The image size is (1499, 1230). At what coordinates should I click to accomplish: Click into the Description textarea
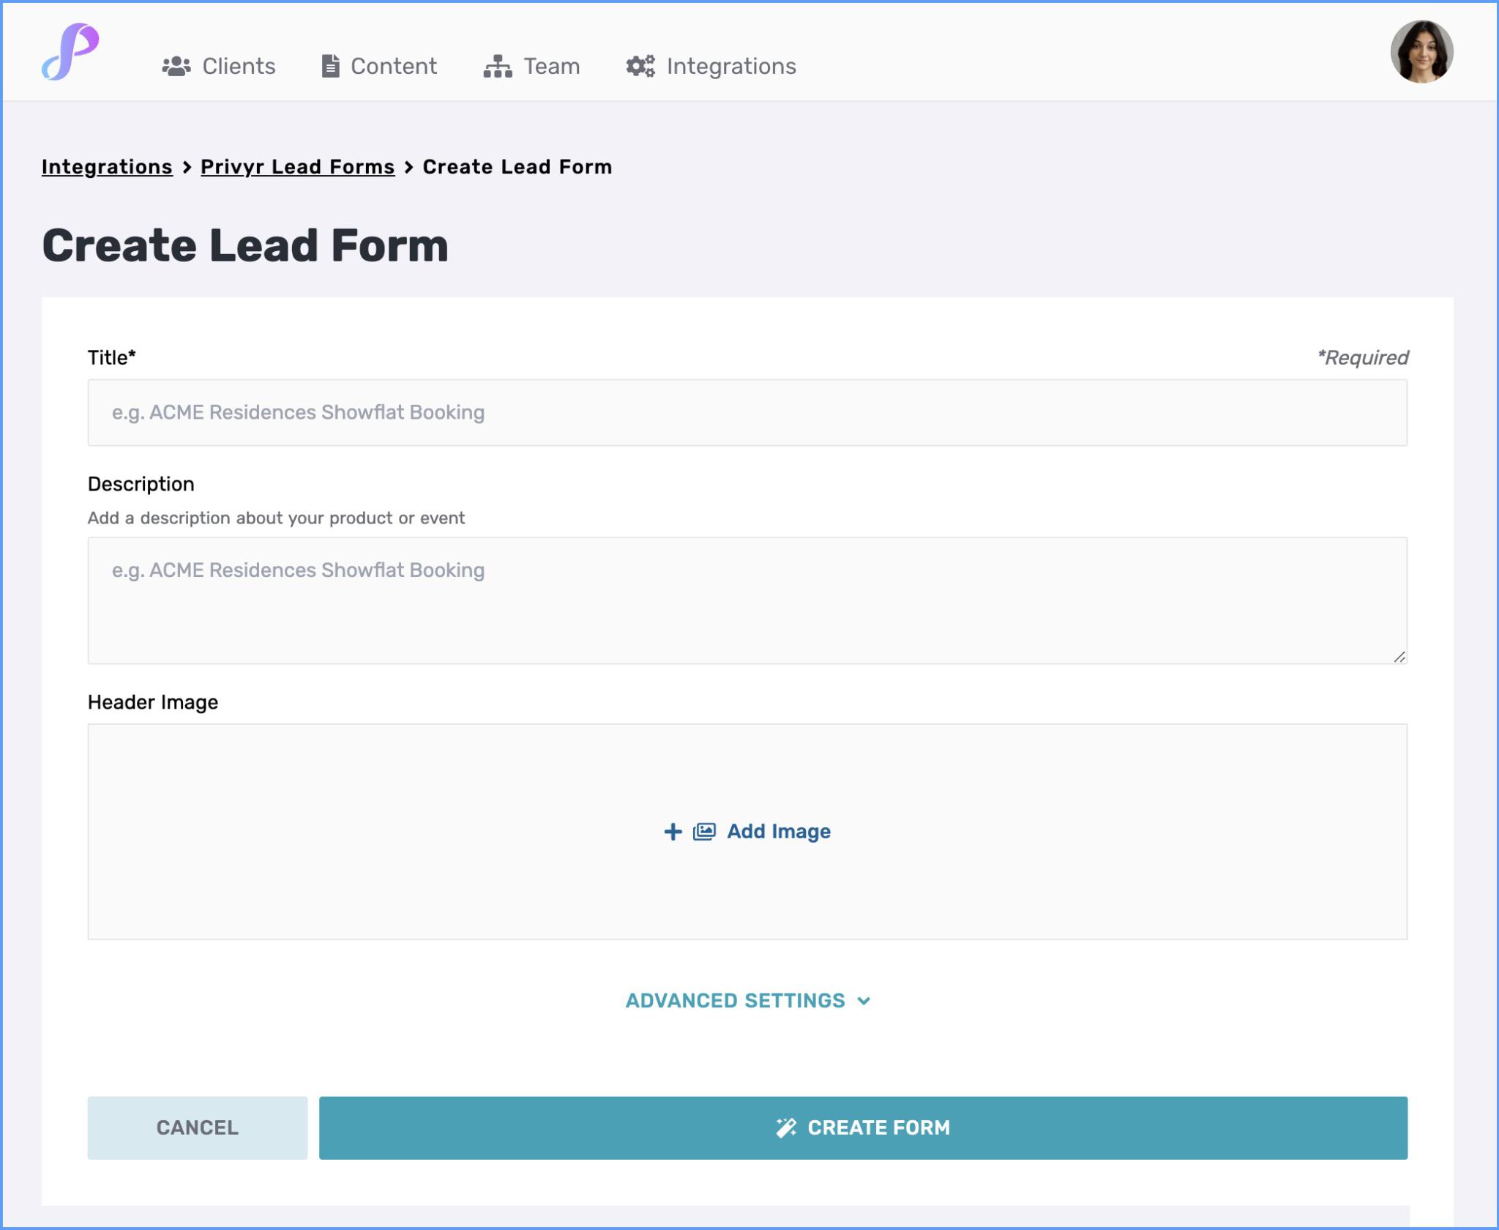pos(747,600)
